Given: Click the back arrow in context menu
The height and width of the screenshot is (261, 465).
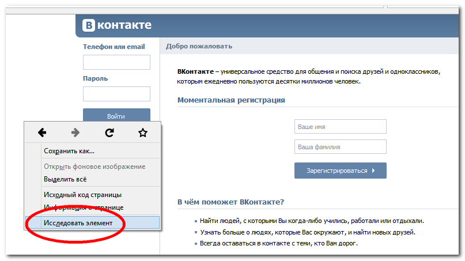Looking at the screenshot, I should tap(42, 133).
